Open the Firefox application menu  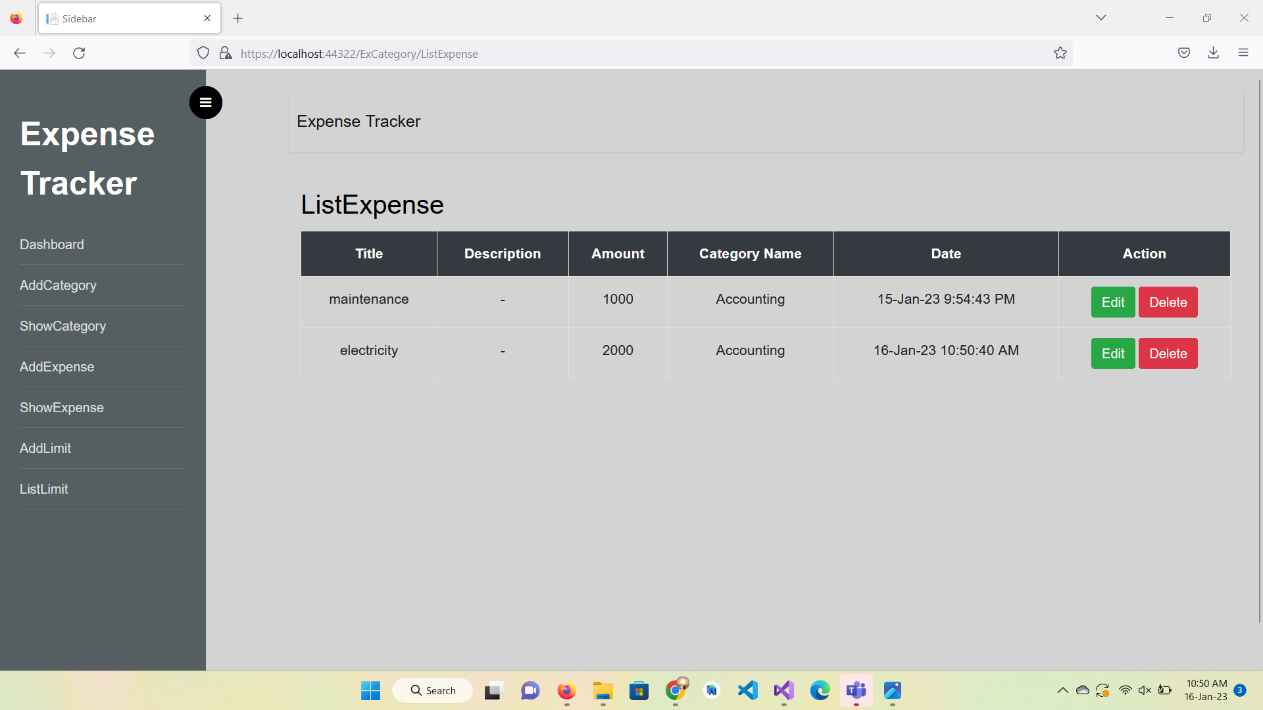(1243, 53)
